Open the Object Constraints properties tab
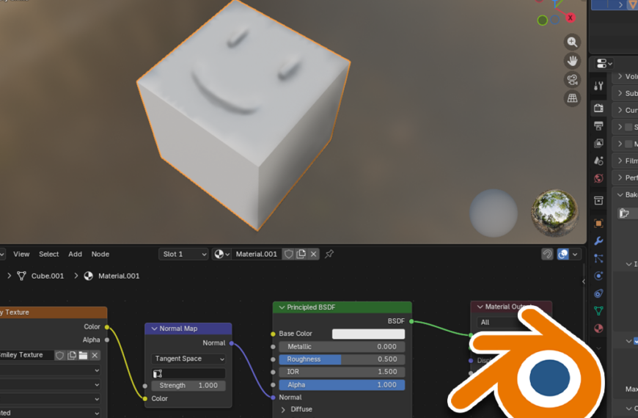Viewport: 638px width, 418px height. pyautogui.click(x=598, y=293)
